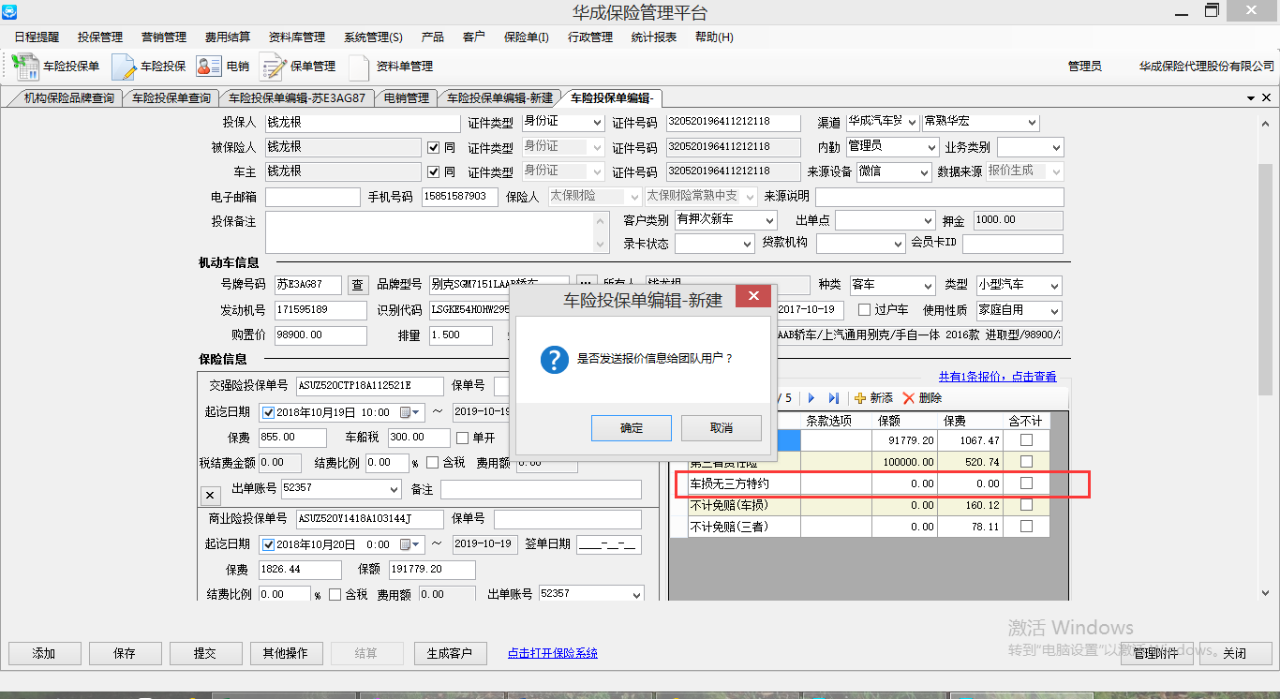Screen dimensions: 1280x699
Task: Click the 电销 contact card icon
Action: (208, 67)
